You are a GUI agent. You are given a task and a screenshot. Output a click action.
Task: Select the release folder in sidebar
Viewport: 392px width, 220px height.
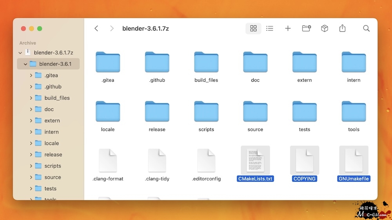click(53, 155)
